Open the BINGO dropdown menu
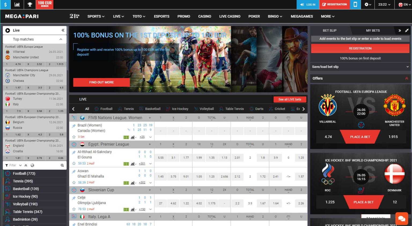The image size is (412, 226). click(x=275, y=16)
